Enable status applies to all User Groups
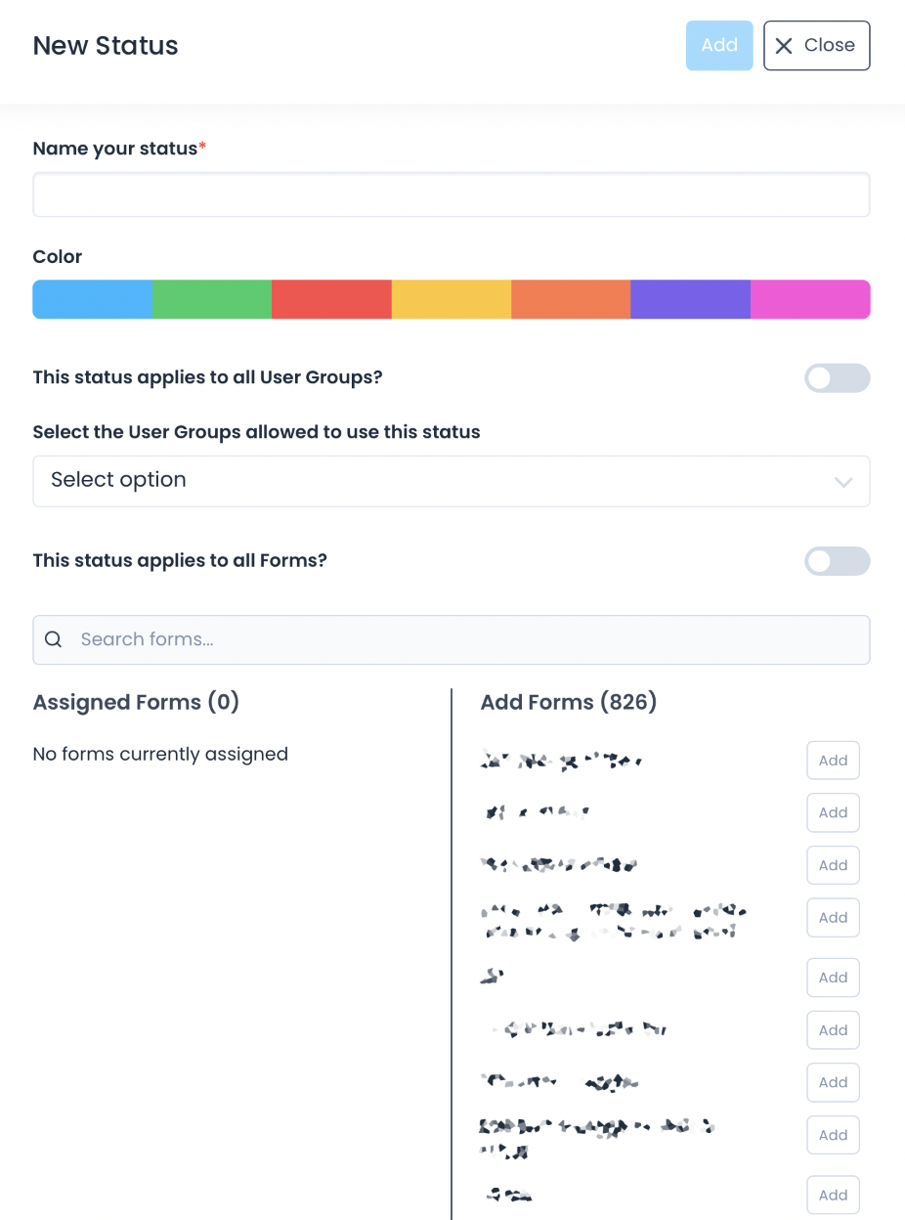The width and height of the screenshot is (905, 1220). coord(837,378)
